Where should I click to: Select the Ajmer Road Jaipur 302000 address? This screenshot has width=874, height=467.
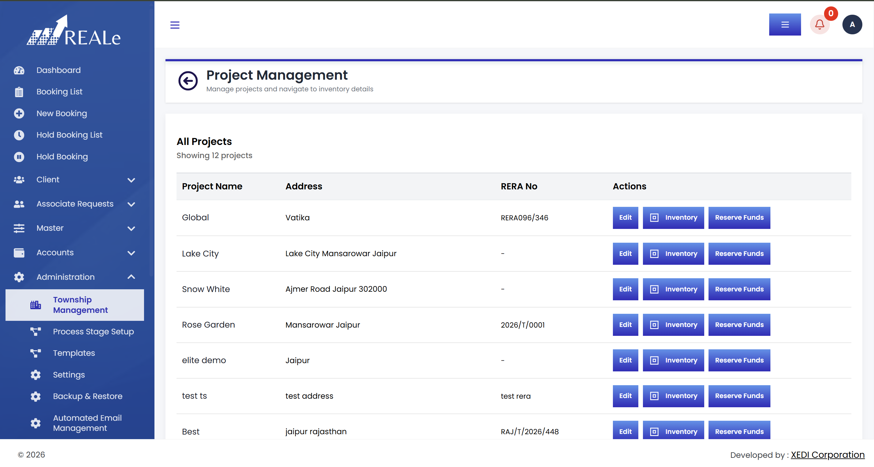click(336, 289)
